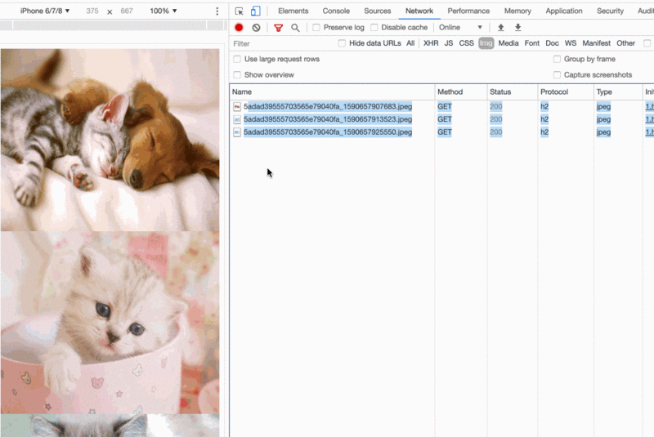Click initiator link of the 1590657907683.jpeg row
Image resolution: width=654 pixels, height=437 pixels.
649,107
